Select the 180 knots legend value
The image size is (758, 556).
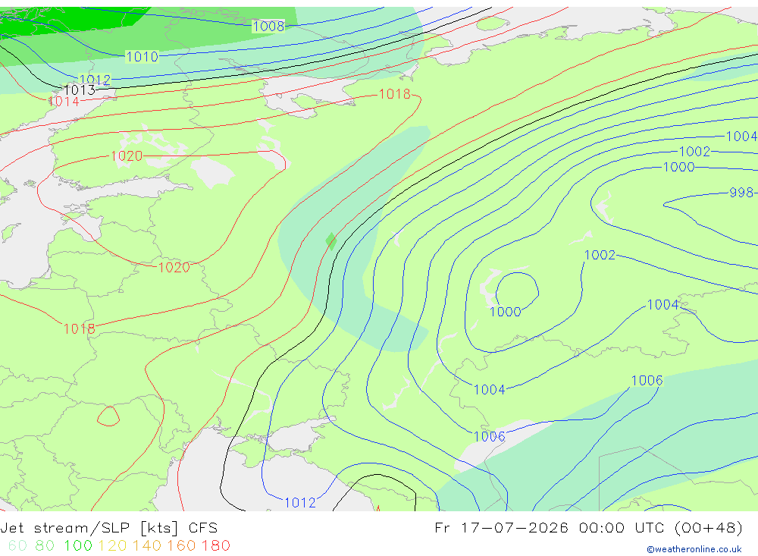215,545
